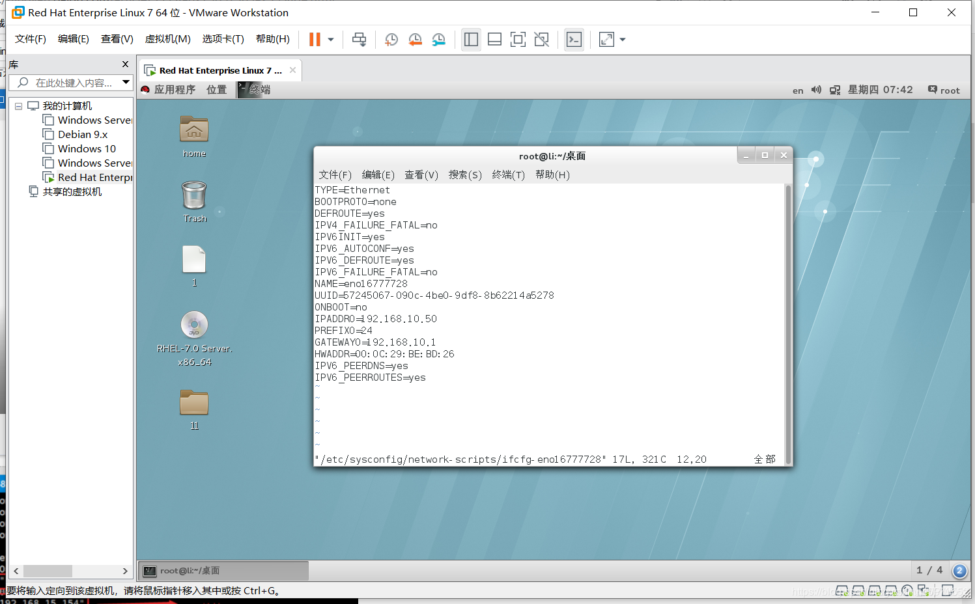Open the VMware 文件(F) menu
Viewport: 975px width, 604px height.
(31, 39)
